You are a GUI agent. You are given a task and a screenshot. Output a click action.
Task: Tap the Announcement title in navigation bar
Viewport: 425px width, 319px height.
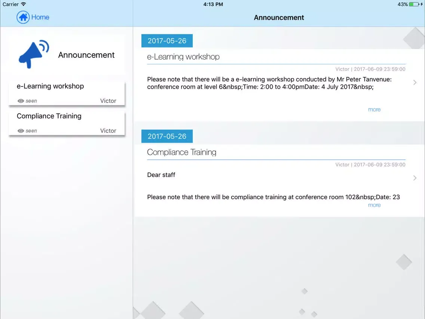[279, 18]
